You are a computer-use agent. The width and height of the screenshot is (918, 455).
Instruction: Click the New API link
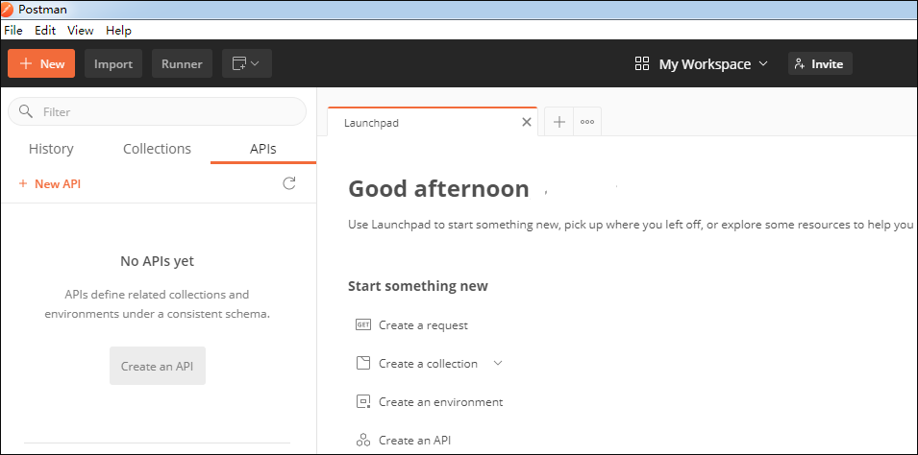pos(50,183)
